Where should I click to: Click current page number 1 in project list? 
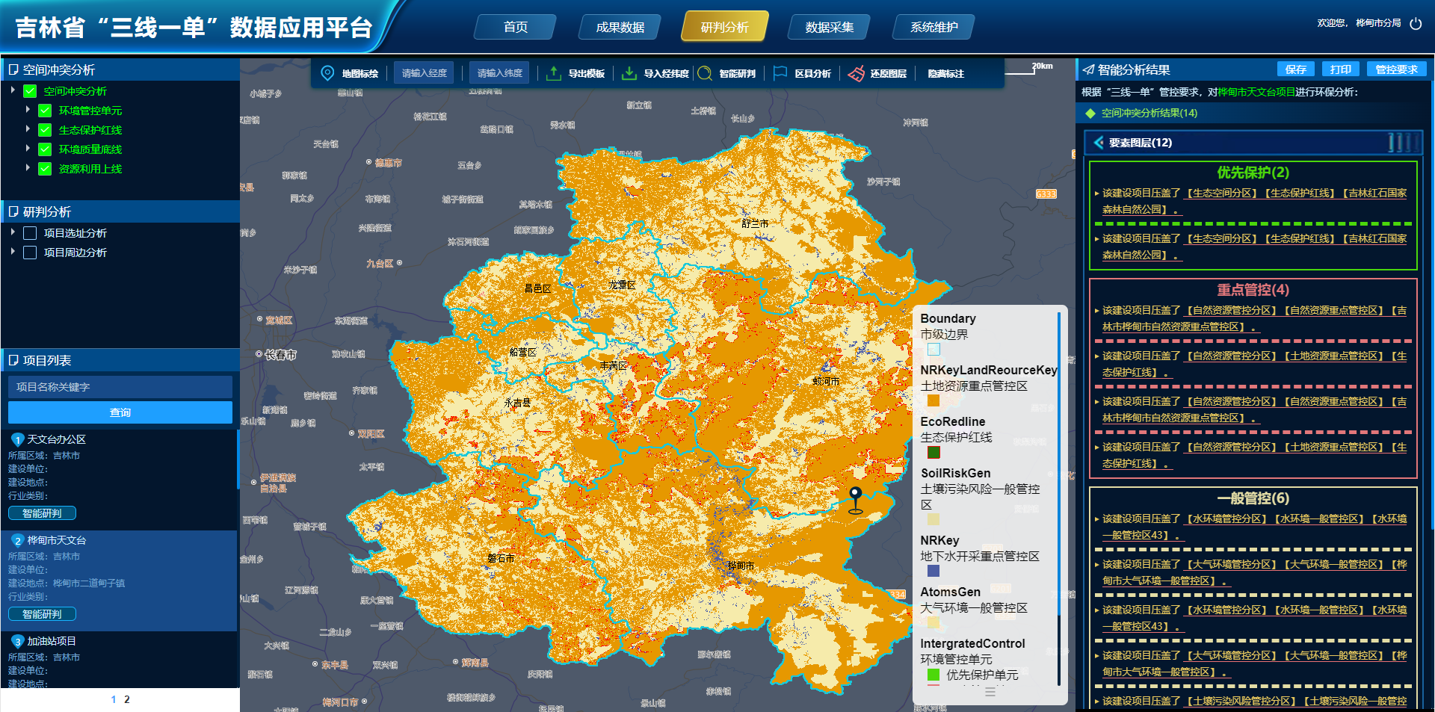click(114, 699)
